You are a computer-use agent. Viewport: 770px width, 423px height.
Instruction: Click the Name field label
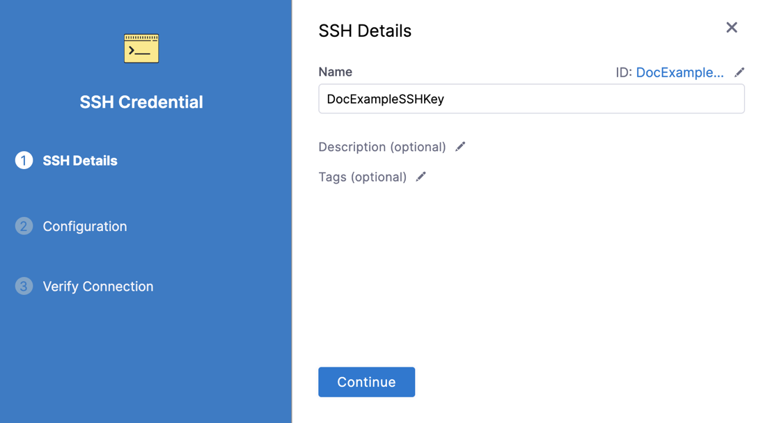coord(336,72)
